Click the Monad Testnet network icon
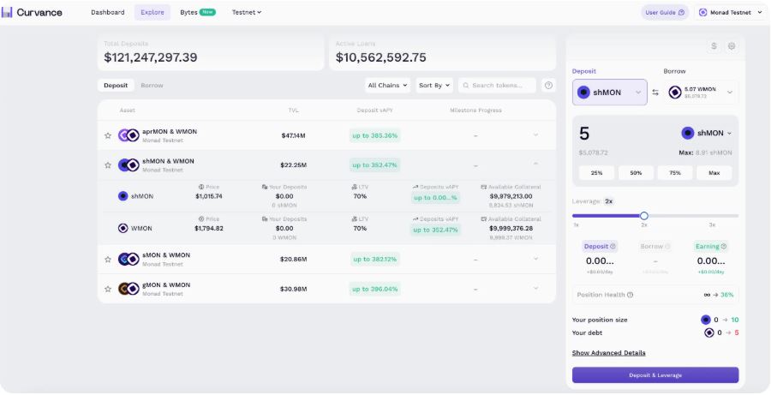This screenshot has width=771, height=395. coord(703,13)
